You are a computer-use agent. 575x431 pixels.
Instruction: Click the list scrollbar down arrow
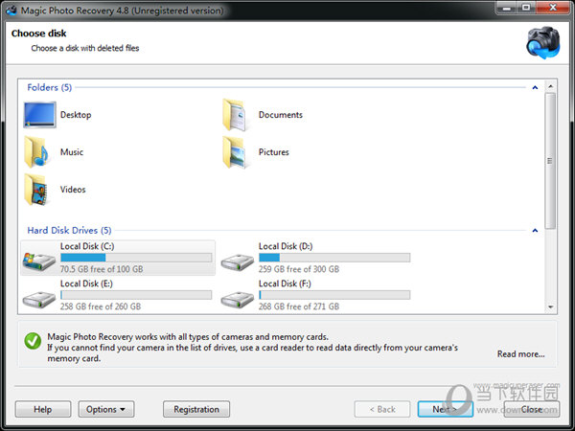550,306
